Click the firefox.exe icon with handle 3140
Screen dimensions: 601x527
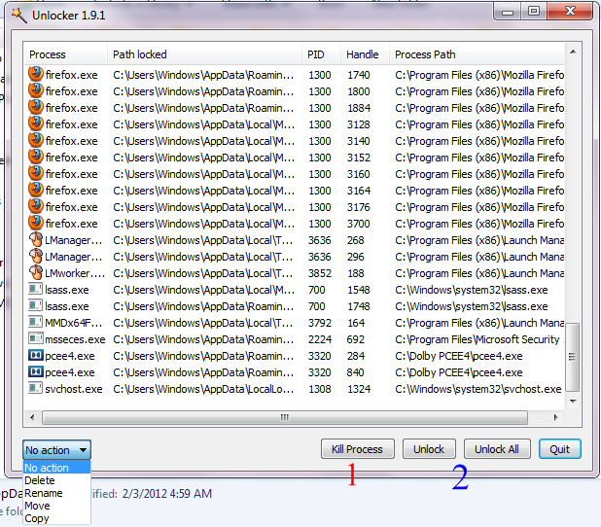36,140
